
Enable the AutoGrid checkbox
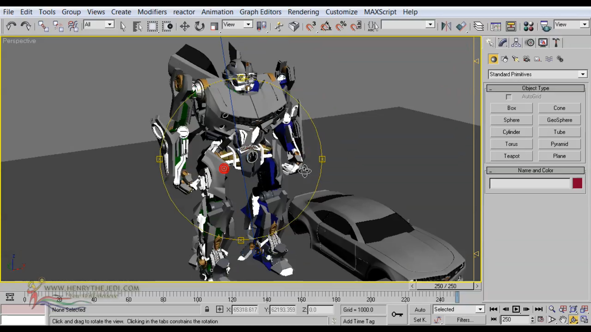[509, 97]
